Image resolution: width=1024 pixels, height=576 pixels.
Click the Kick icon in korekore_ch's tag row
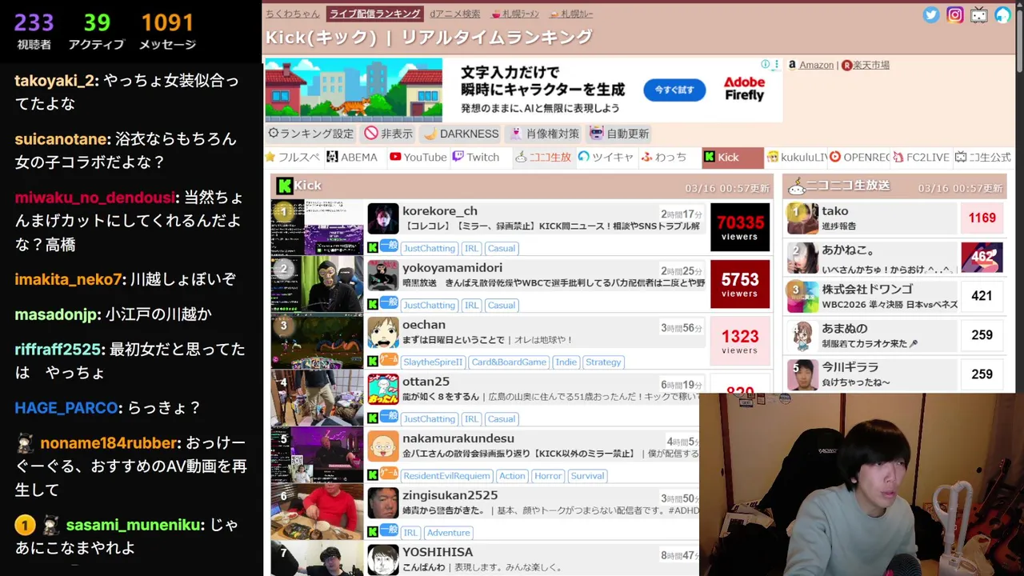click(373, 248)
